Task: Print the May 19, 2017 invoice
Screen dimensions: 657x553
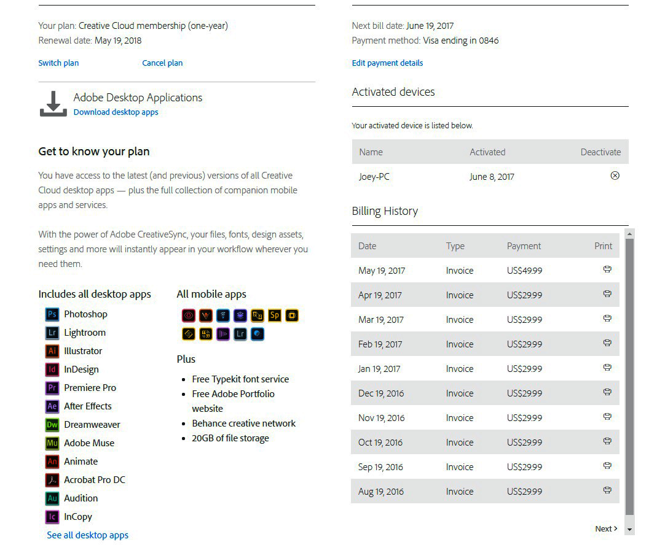Action: [607, 269]
